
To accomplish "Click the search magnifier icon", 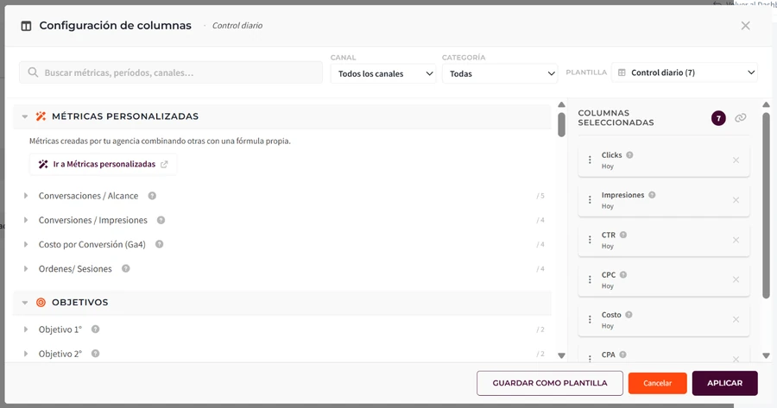I will (33, 72).
